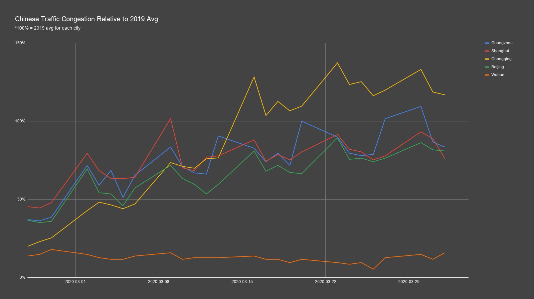The width and height of the screenshot is (534, 299).
Task: Click the Beijing green legend swatch
Action: pos(487,67)
